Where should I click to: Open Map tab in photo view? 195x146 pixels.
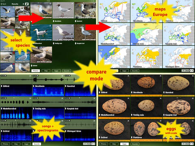[x=46, y=71]
